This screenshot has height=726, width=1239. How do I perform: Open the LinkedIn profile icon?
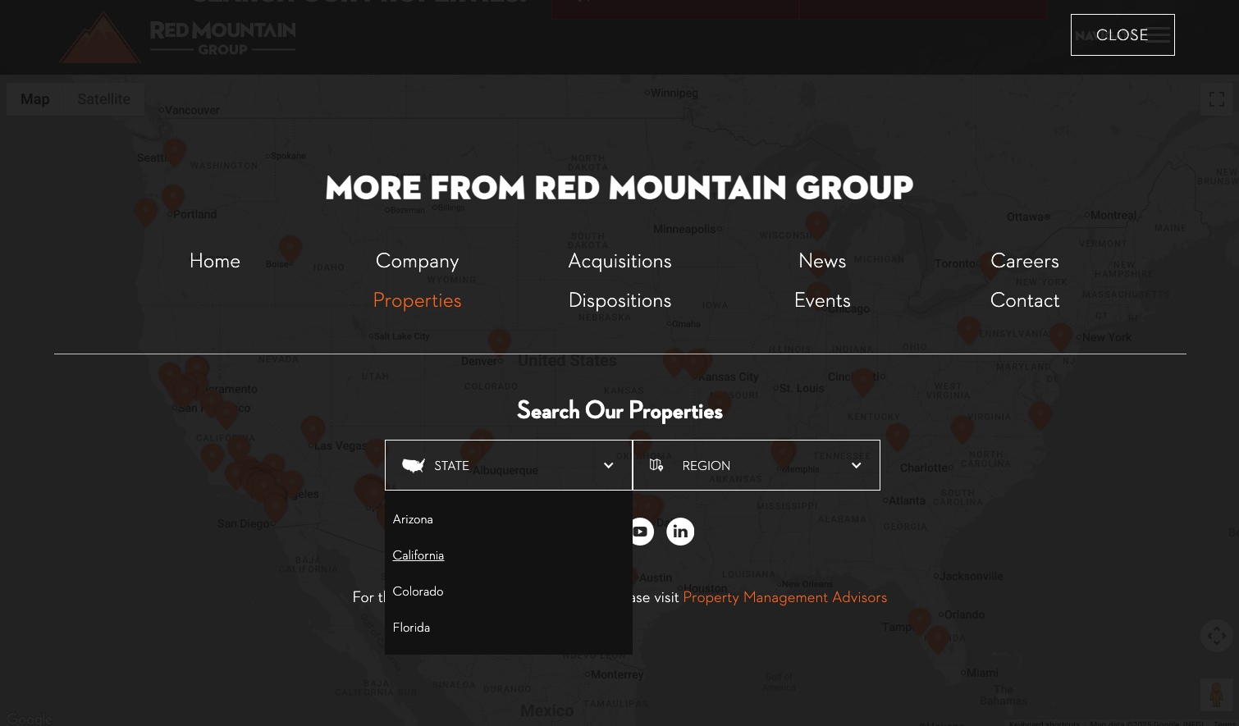(x=680, y=532)
